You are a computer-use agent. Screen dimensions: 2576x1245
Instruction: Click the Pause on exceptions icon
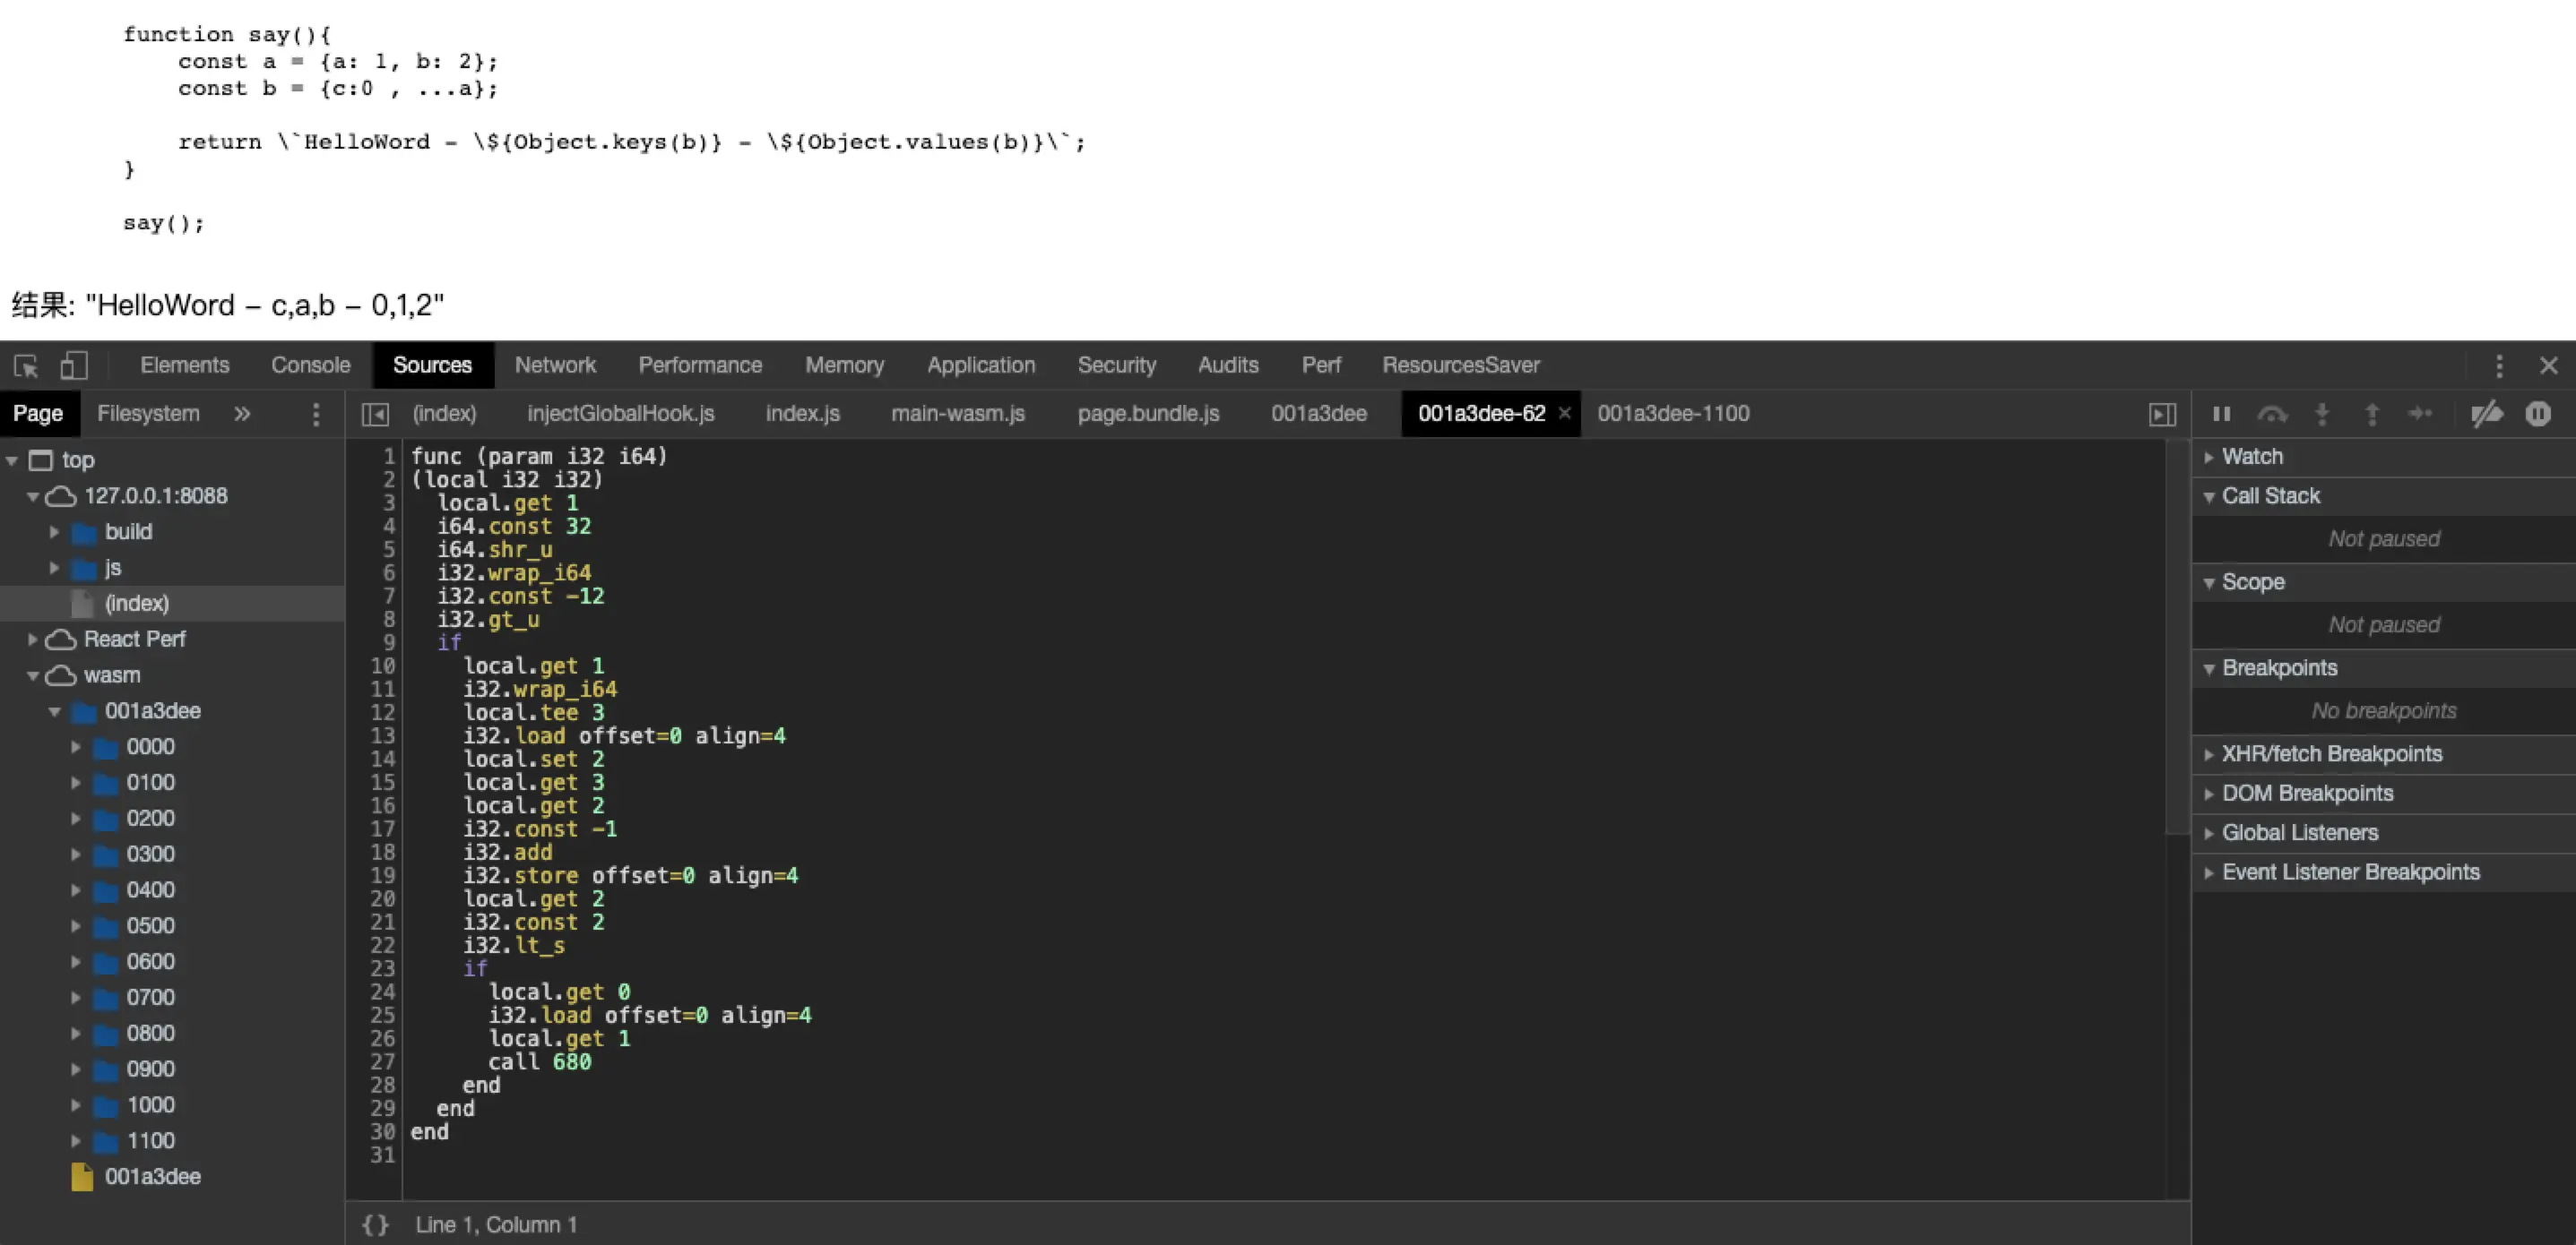click(x=2538, y=414)
